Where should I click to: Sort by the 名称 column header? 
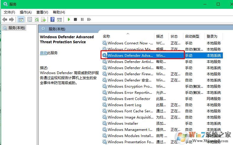(x=106, y=36)
